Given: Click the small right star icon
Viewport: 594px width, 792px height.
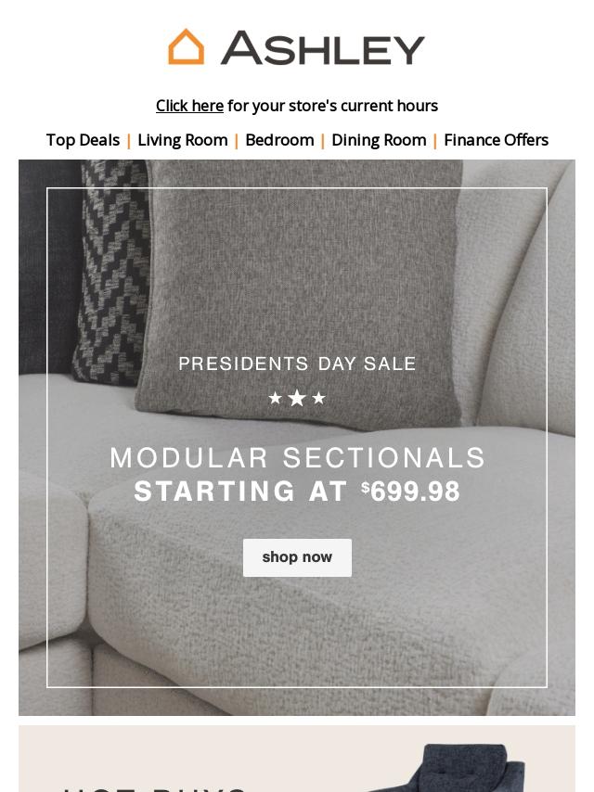Looking at the screenshot, I should pyautogui.click(x=319, y=398).
